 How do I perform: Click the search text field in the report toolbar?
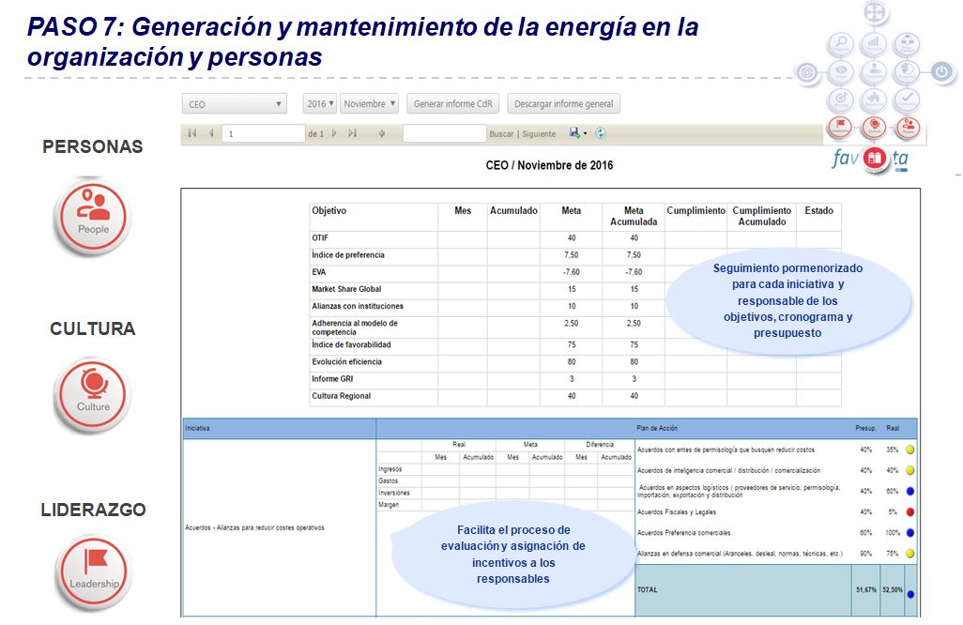click(x=445, y=133)
